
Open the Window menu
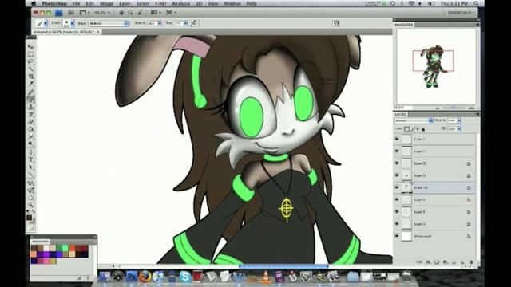(x=232, y=3)
